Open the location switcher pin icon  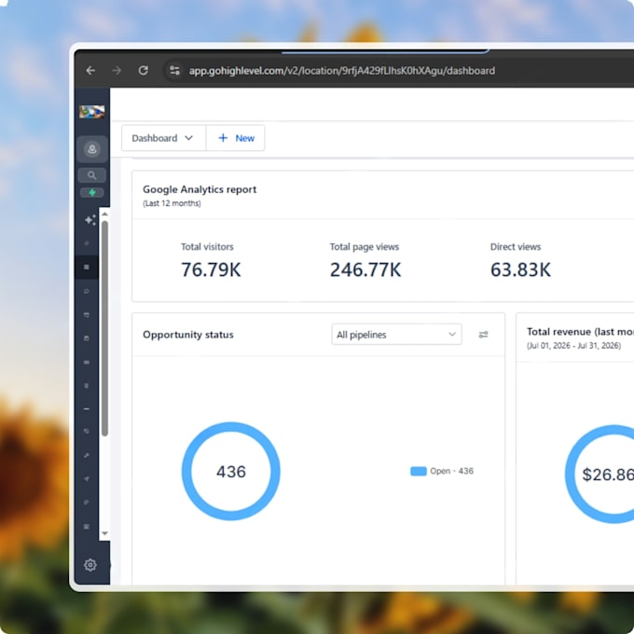click(92, 149)
